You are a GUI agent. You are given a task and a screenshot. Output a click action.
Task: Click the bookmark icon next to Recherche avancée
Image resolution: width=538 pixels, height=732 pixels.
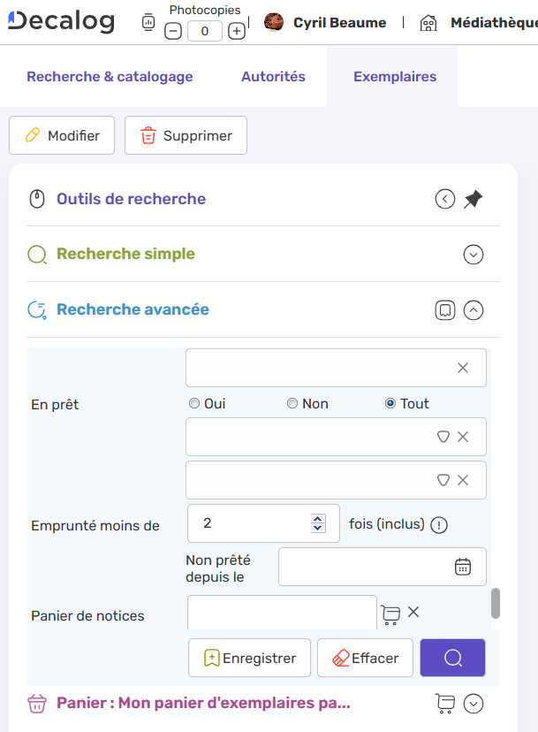(445, 310)
